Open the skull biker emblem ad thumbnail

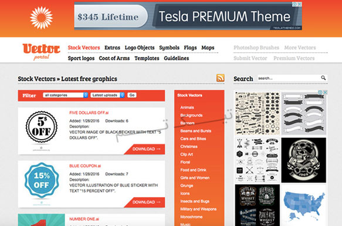(304, 160)
